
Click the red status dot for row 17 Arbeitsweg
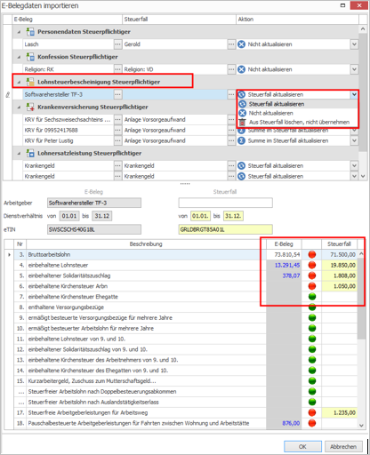(312, 412)
